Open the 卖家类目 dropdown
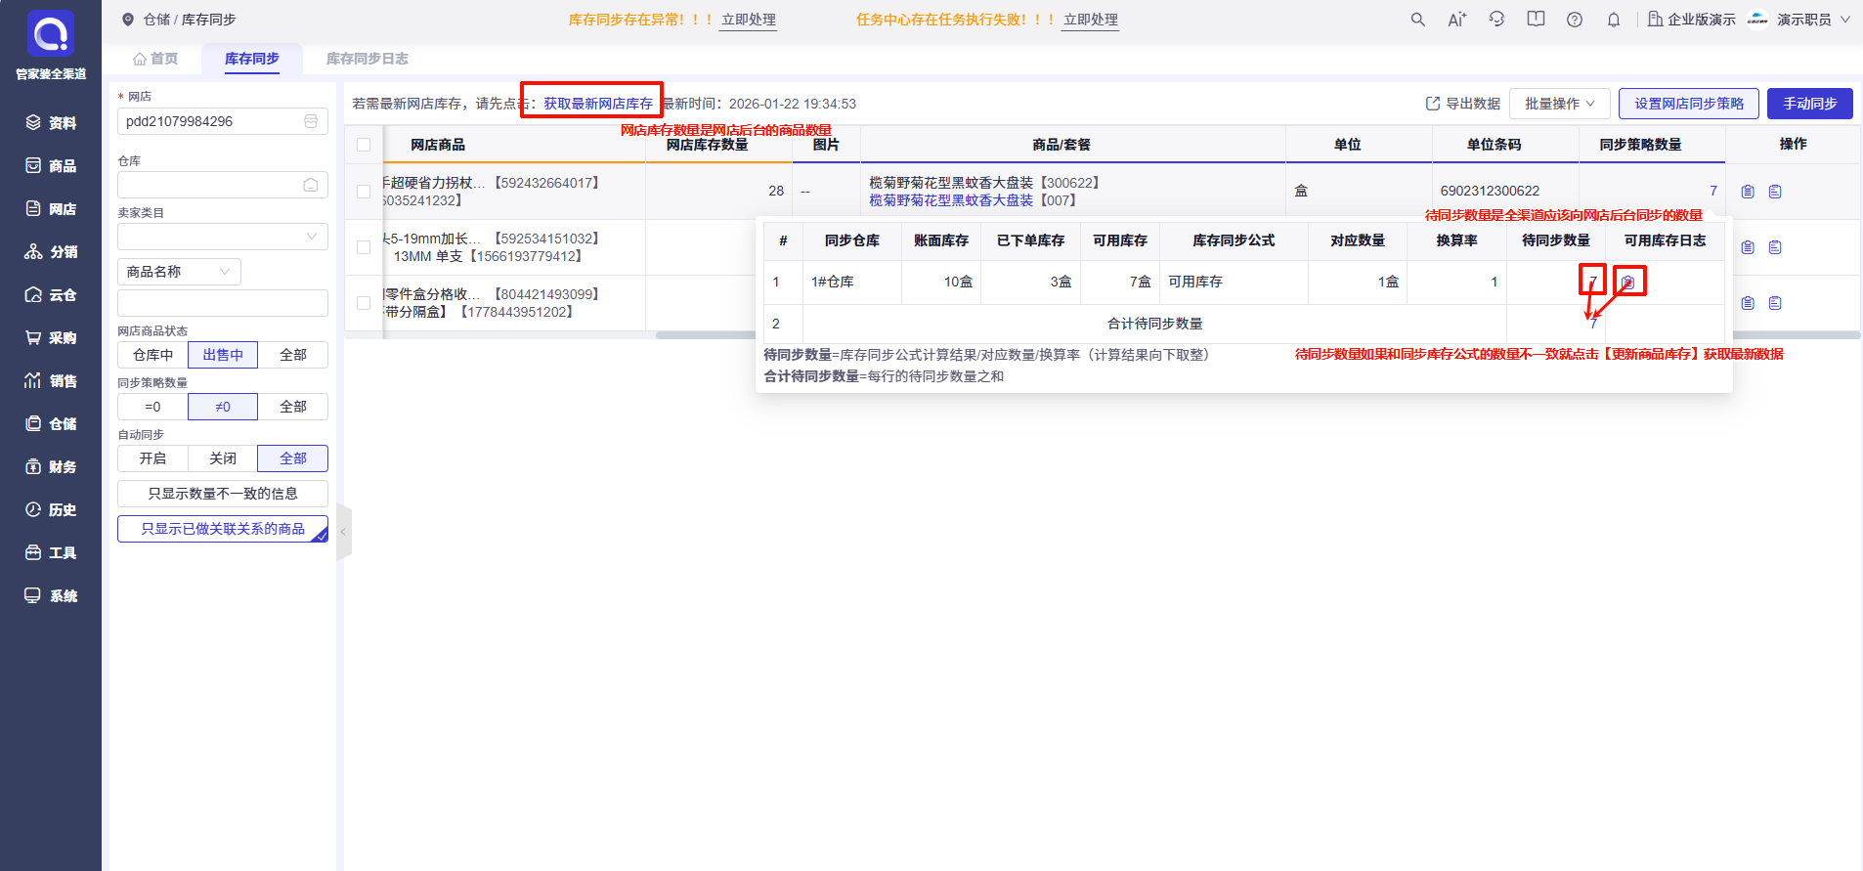The height and width of the screenshot is (871, 1863). 223,237
